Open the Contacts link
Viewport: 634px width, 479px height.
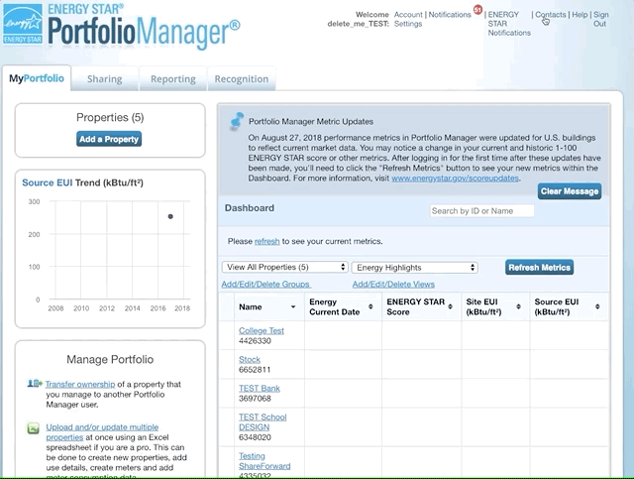(551, 15)
